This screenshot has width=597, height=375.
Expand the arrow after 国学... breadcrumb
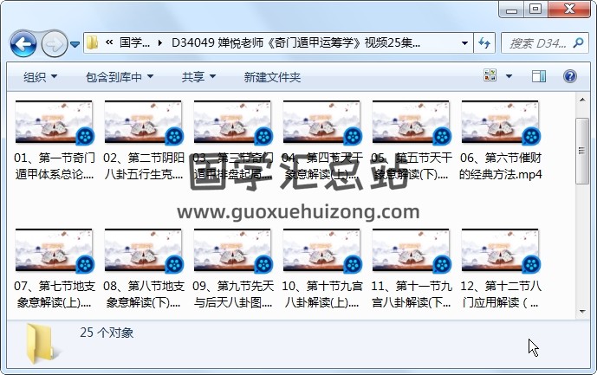click(x=160, y=42)
